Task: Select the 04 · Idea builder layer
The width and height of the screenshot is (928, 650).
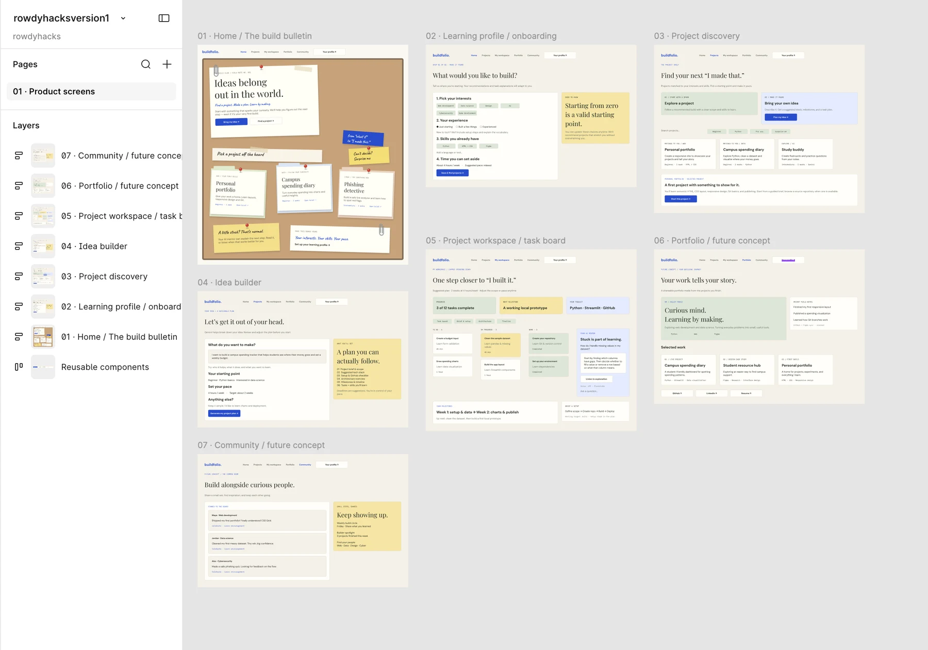Action: click(x=94, y=246)
